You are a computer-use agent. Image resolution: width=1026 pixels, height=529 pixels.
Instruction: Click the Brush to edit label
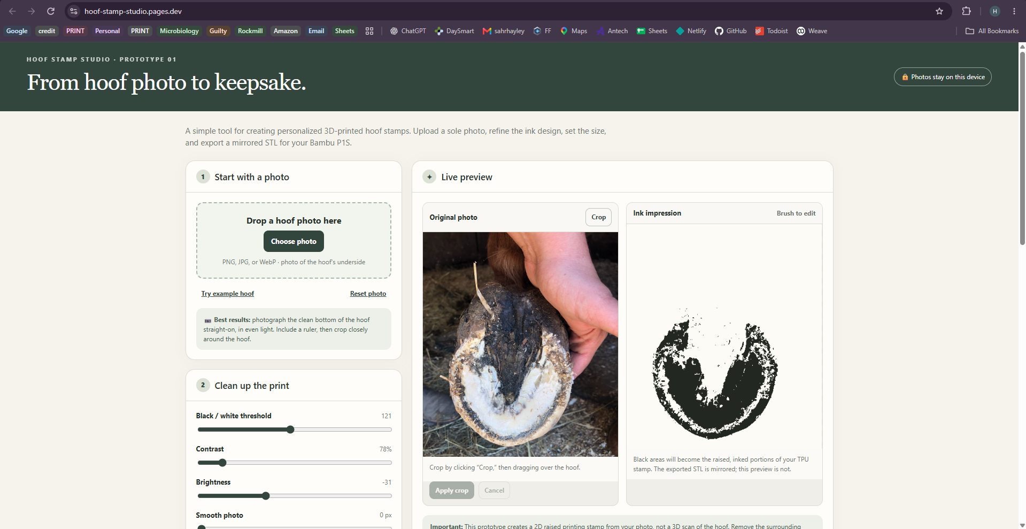(796, 213)
